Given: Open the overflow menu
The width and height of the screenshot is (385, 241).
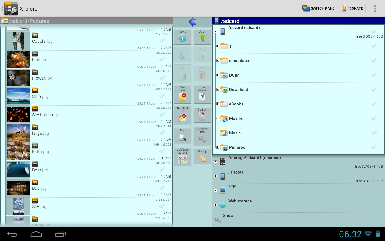Looking at the screenshot, I should [375, 8].
